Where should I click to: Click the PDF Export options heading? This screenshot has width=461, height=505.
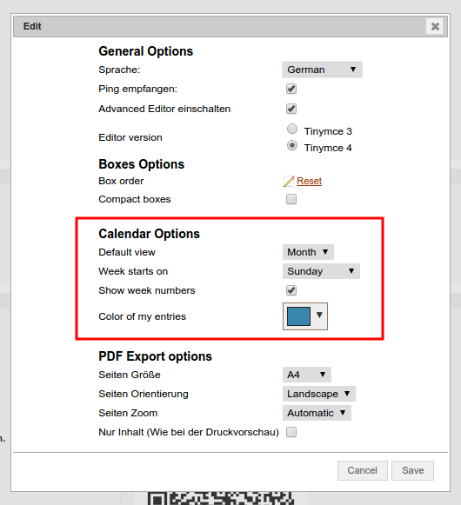(x=156, y=356)
